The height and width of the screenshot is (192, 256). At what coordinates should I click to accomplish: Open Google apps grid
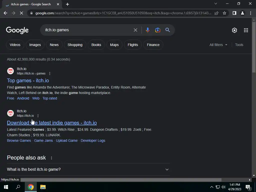pyautogui.click(x=246, y=30)
